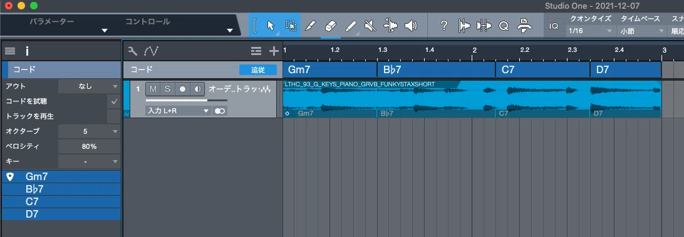Pick the Mute tool

pos(370,26)
